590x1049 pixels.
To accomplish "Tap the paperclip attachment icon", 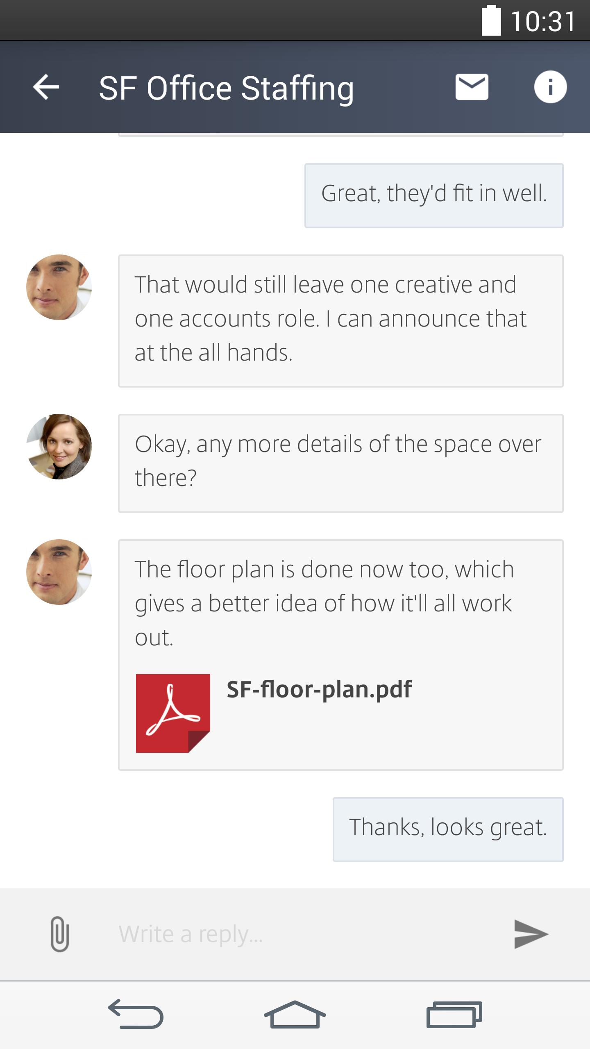I will pos(60,934).
